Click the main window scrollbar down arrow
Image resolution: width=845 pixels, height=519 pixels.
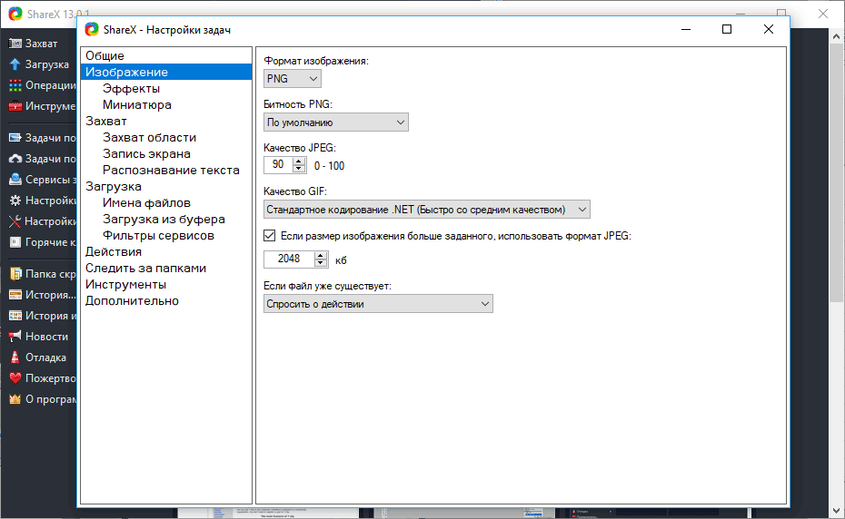point(837,511)
